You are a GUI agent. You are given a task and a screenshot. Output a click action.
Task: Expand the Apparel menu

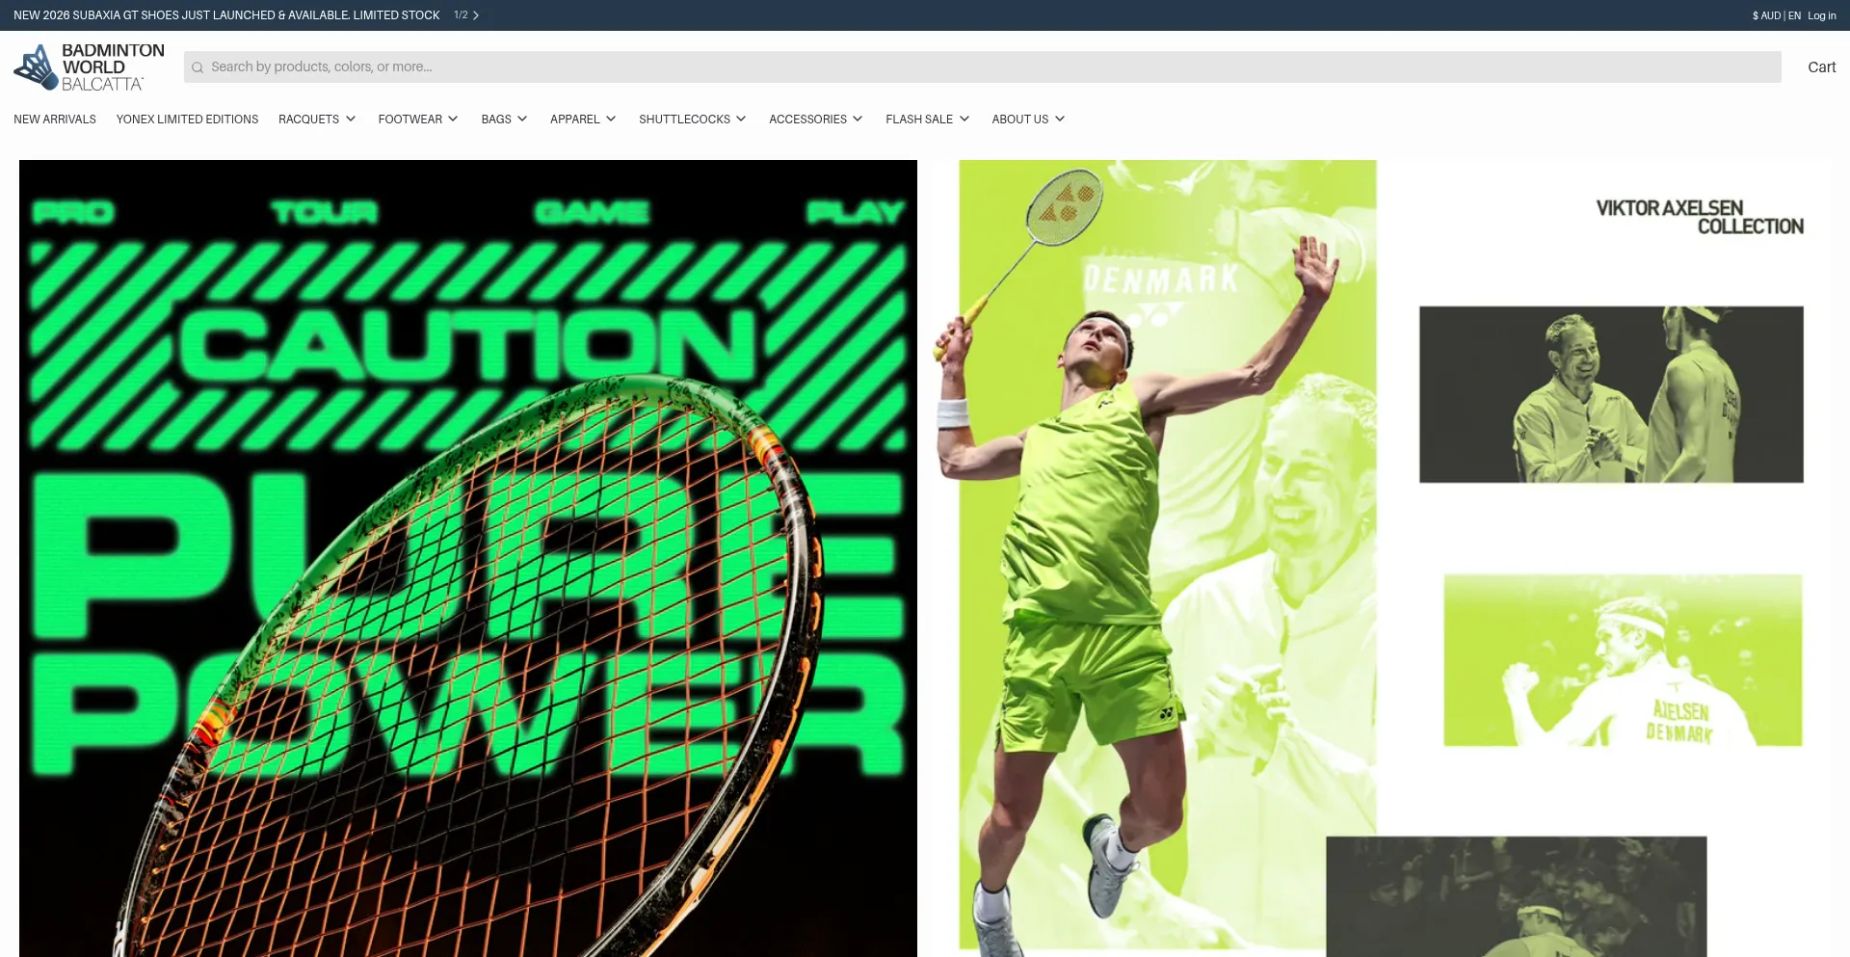click(x=583, y=120)
